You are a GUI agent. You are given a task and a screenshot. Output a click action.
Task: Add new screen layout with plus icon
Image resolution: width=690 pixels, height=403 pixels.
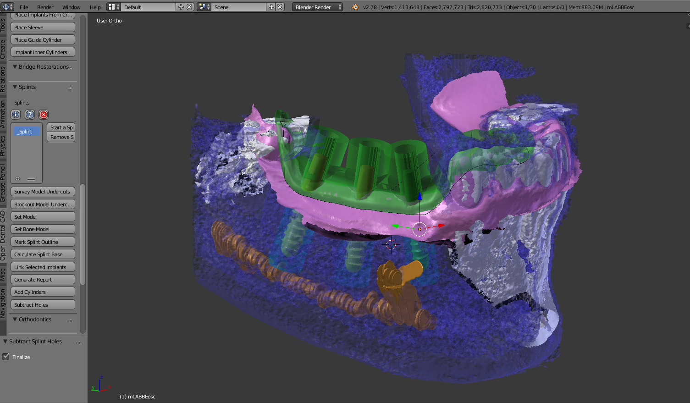tap(181, 7)
